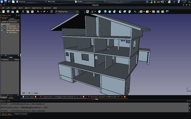Close the Boniswil document tab
The width and height of the screenshot is (191, 119).
click(125, 97)
